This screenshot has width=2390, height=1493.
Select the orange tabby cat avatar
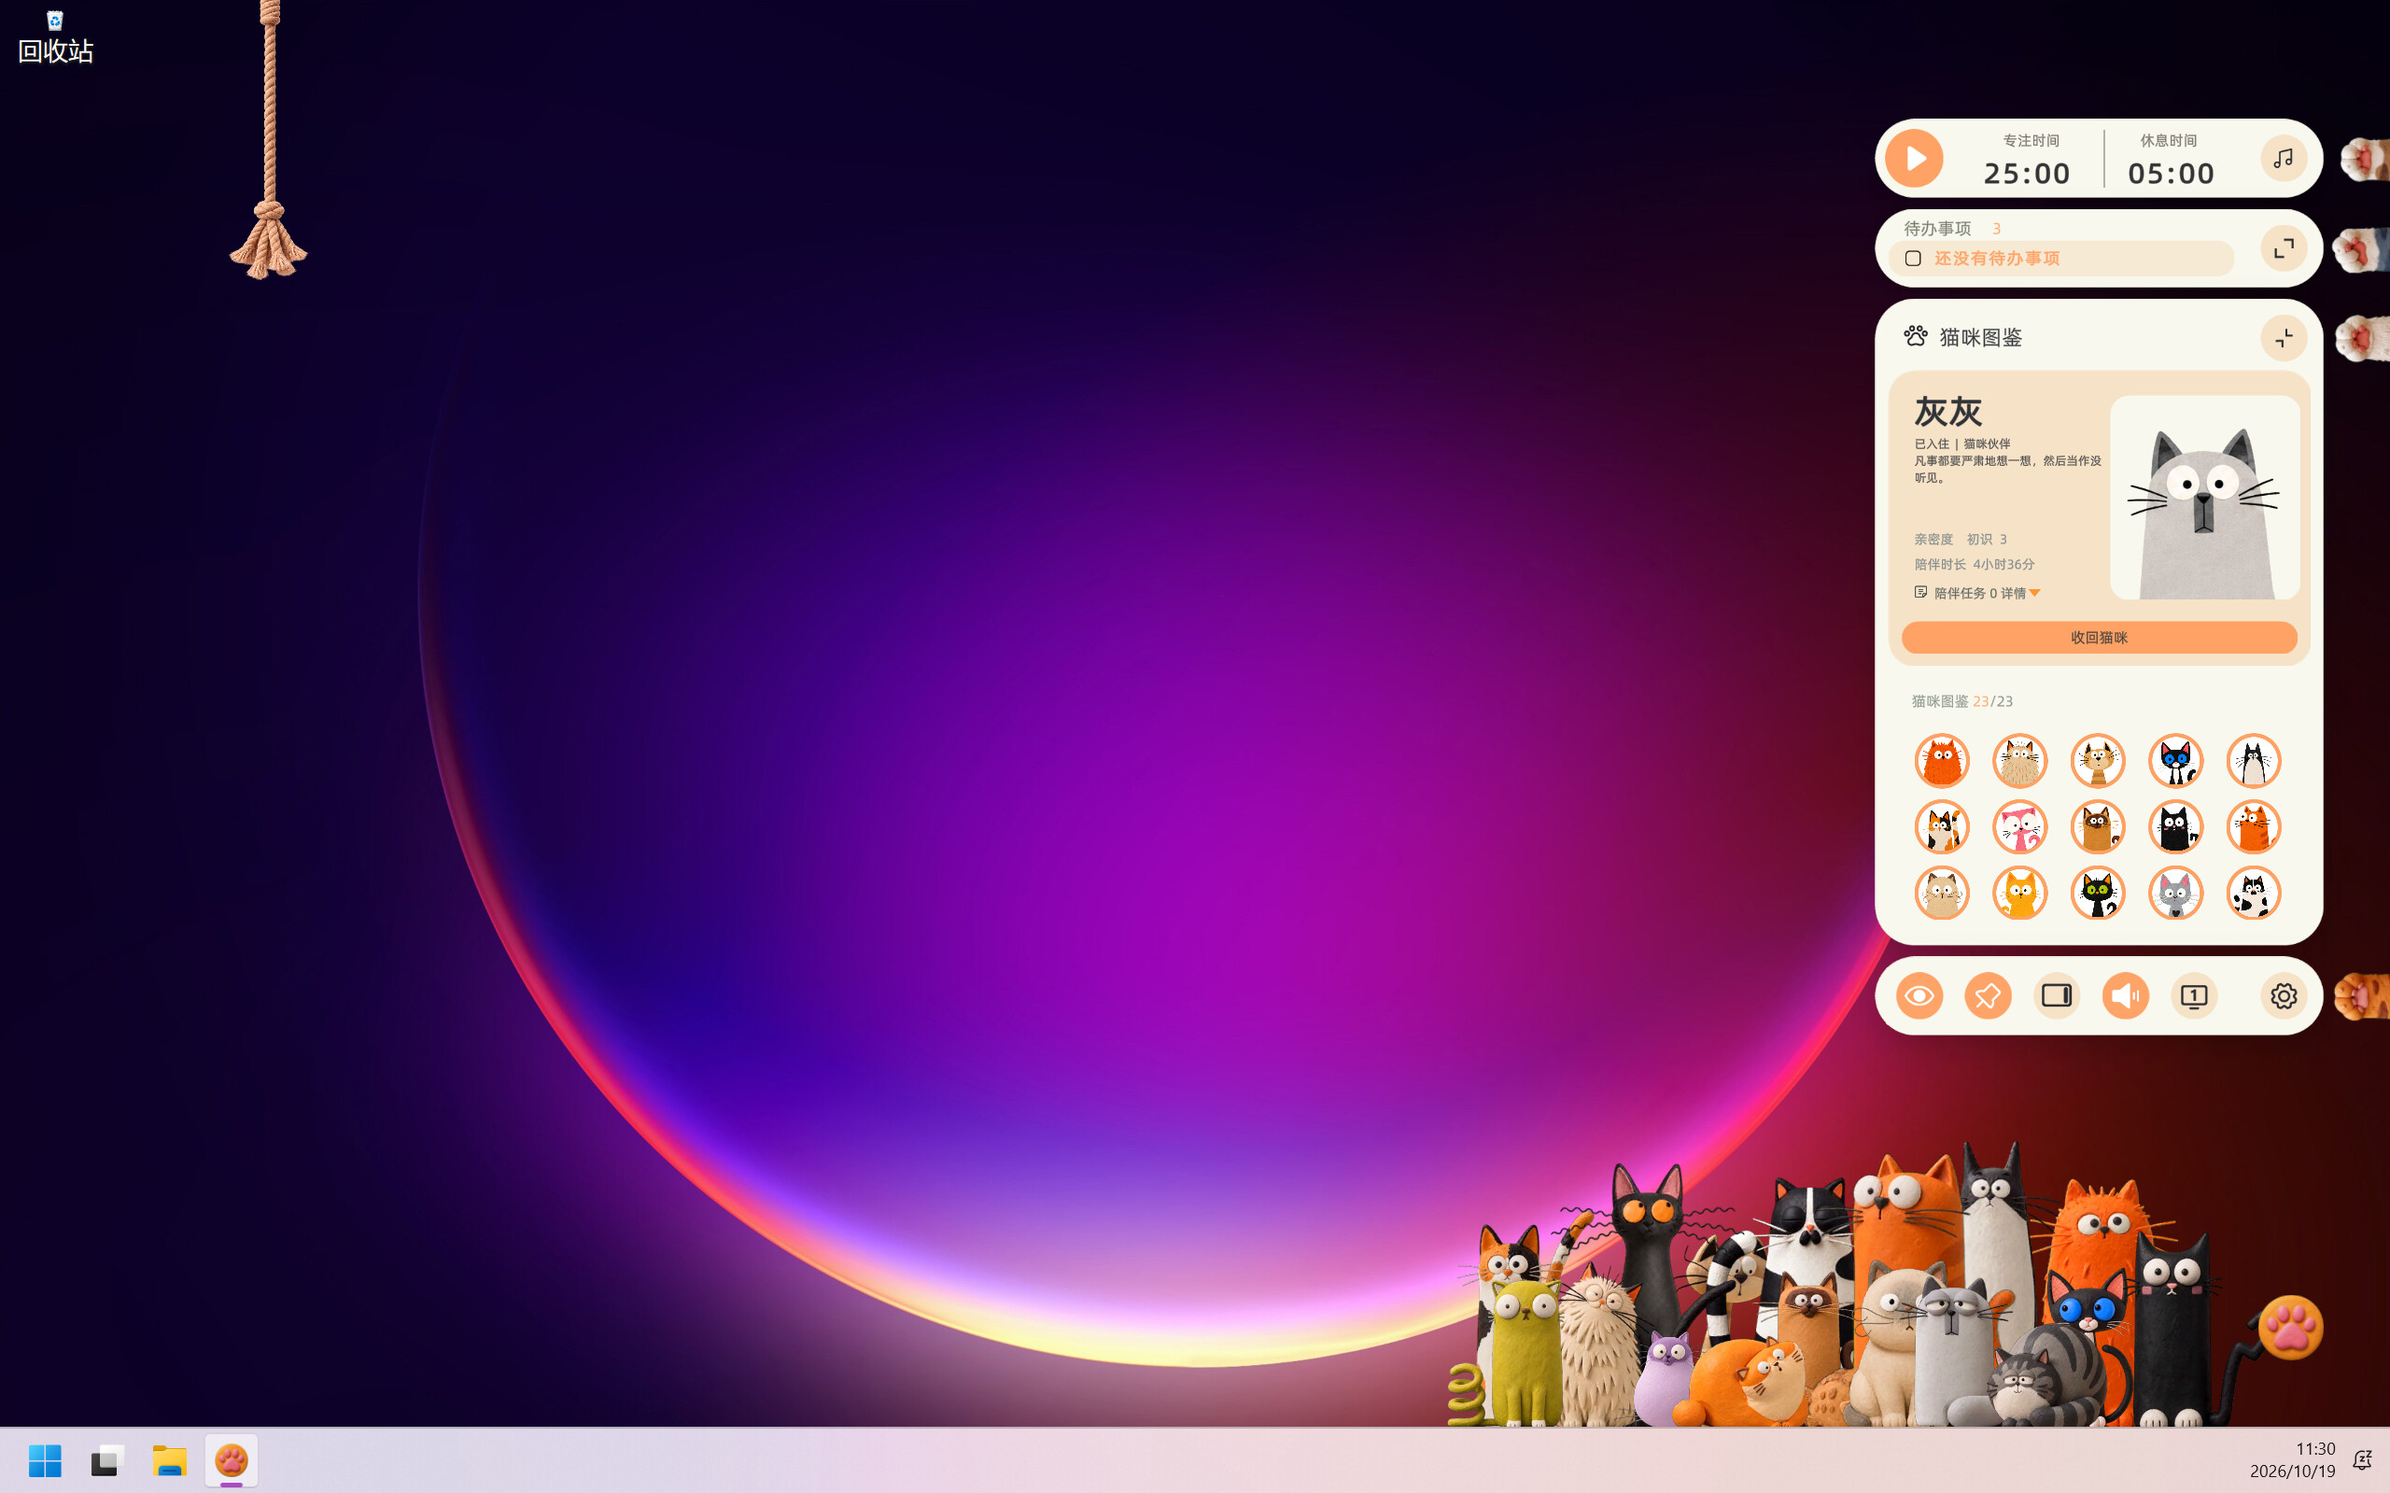coord(2254,826)
